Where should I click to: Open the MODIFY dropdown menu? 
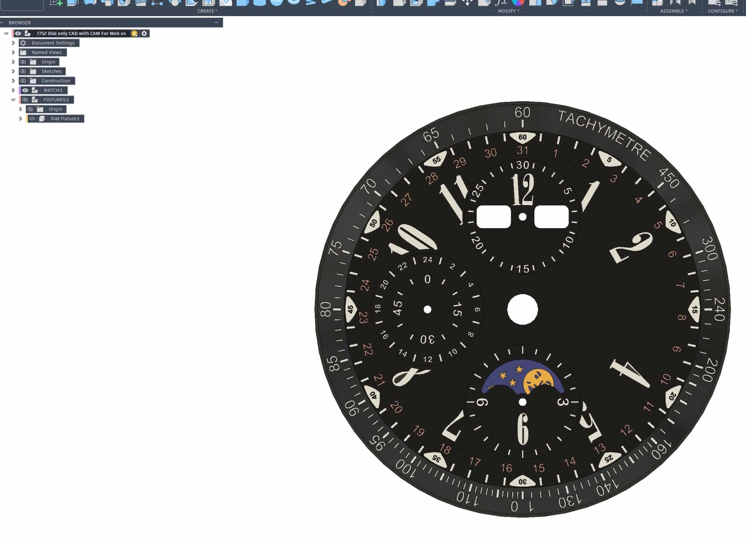tap(508, 11)
